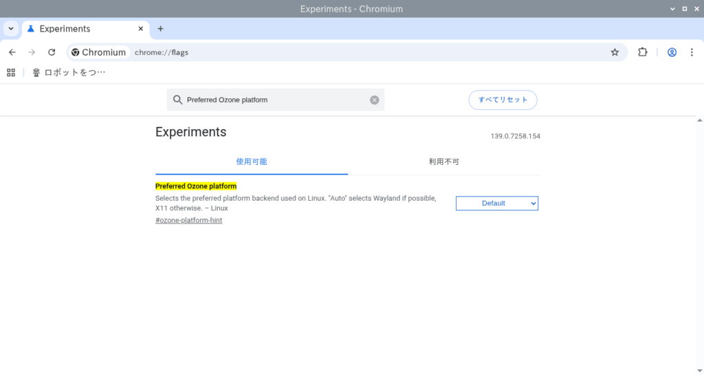Open the profile avatar icon

(672, 52)
